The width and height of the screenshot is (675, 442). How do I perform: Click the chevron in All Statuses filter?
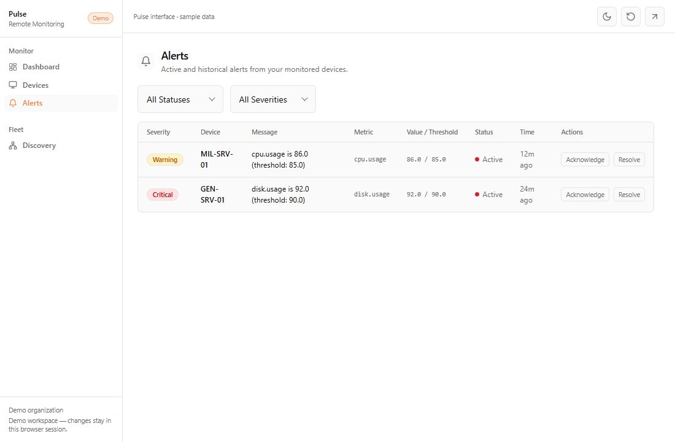point(212,99)
